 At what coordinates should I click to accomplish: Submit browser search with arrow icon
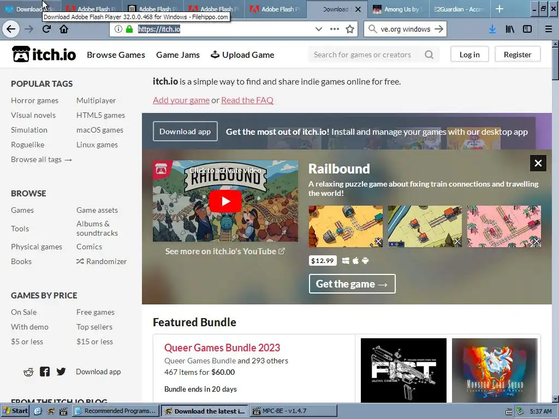click(x=439, y=29)
